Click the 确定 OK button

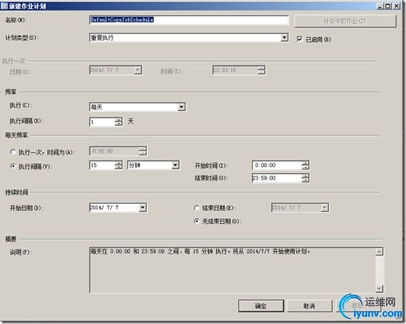(261, 306)
